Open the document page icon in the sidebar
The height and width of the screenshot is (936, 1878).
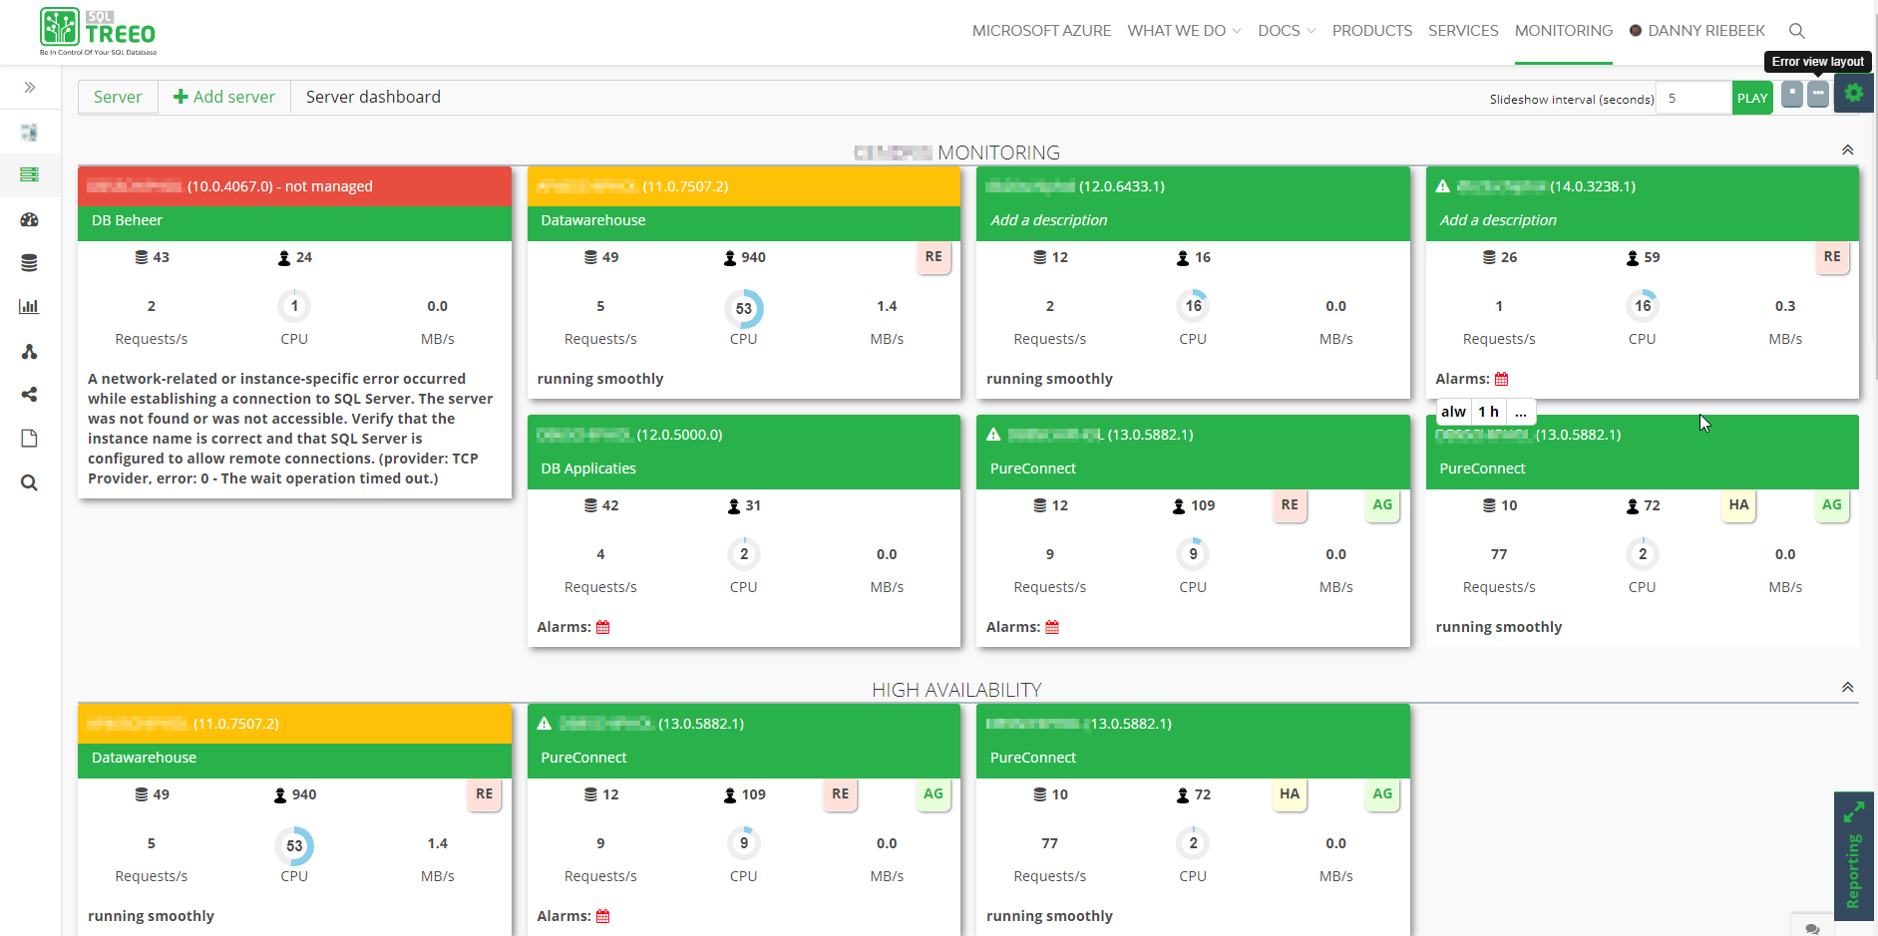pos(30,438)
